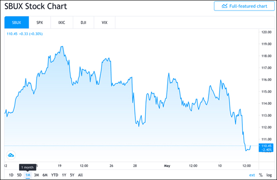277x180 pixels.
Task: Pick the 6M time range
Action: pyautogui.click(x=45, y=175)
